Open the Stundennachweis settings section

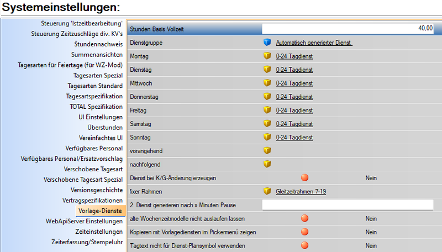click(98, 44)
